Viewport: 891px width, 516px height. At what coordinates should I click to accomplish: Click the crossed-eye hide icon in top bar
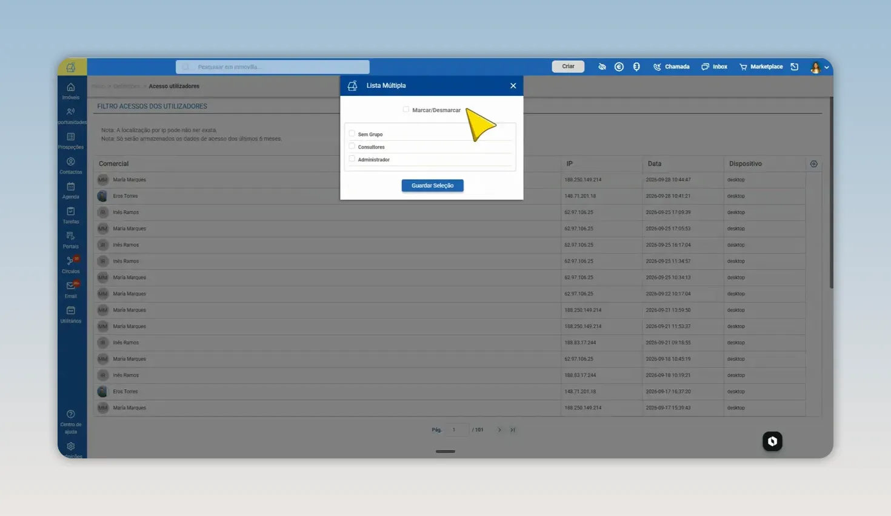click(602, 67)
